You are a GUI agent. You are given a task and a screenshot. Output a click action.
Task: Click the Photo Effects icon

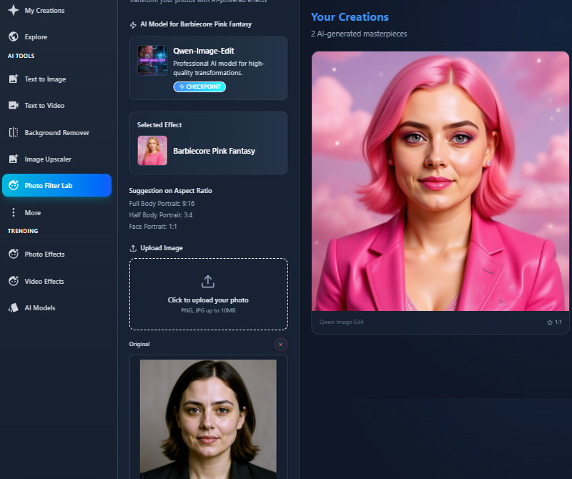(x=14, y=254)
